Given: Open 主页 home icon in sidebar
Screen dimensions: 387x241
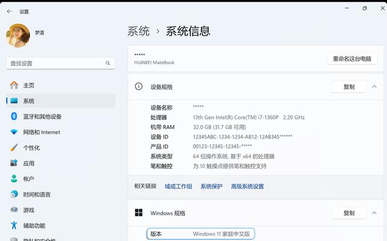Looking at the screenshot, I should [x=14, y=86].
